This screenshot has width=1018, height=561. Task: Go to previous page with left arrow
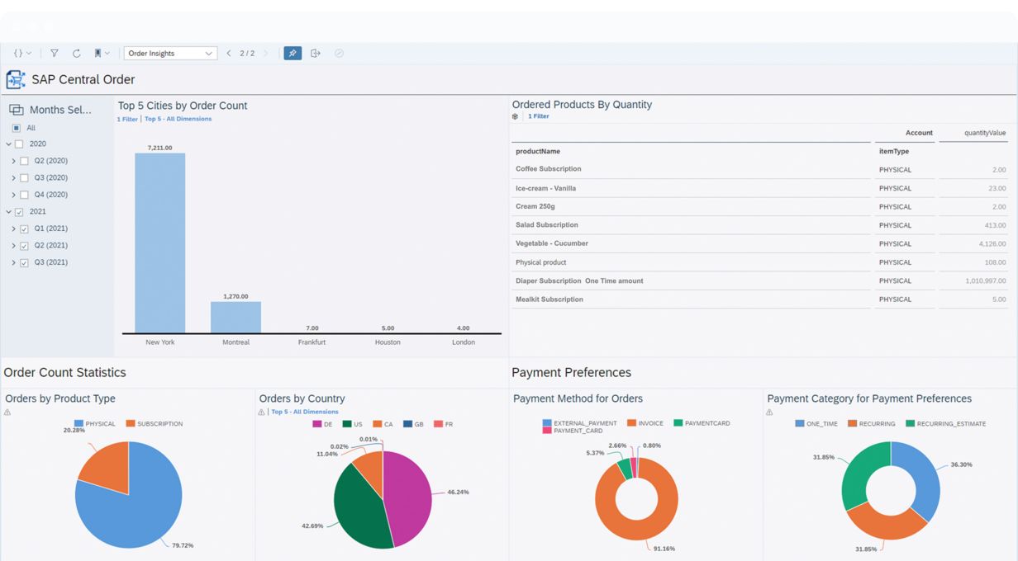click(x=229, y=54)
